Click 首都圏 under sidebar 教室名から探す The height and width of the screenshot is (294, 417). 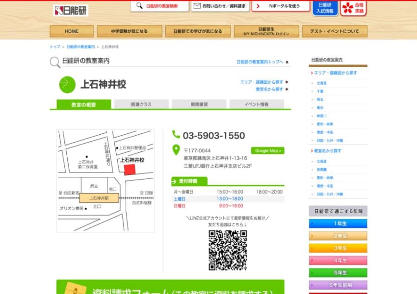321,170
